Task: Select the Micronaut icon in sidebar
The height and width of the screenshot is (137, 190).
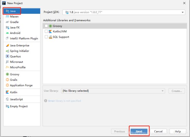Action: coord(7,62)
